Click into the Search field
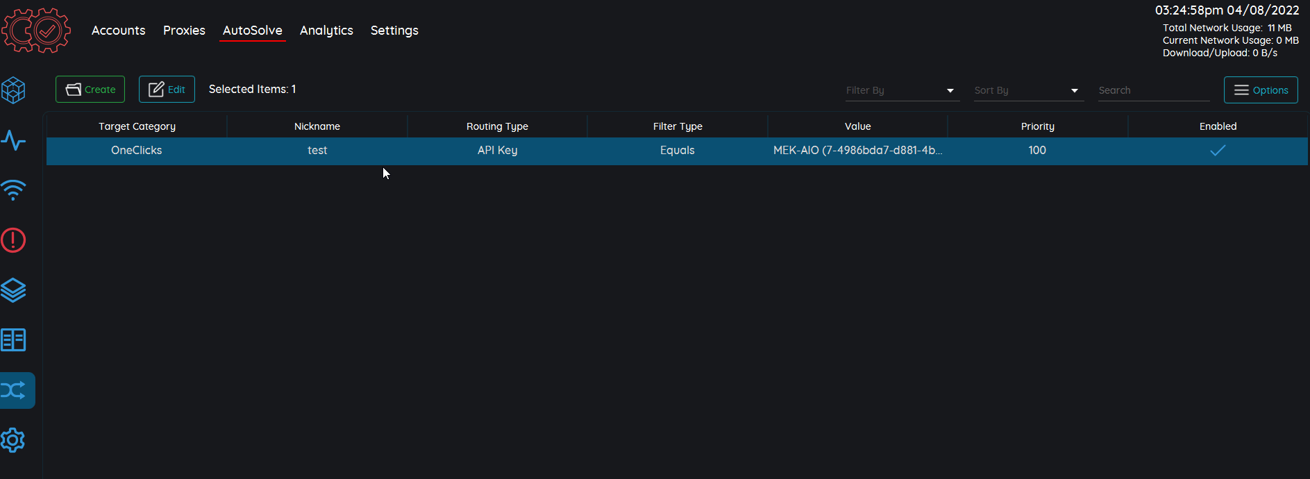The height and width of the screenshot is (479, 1310). (1152, 90)
